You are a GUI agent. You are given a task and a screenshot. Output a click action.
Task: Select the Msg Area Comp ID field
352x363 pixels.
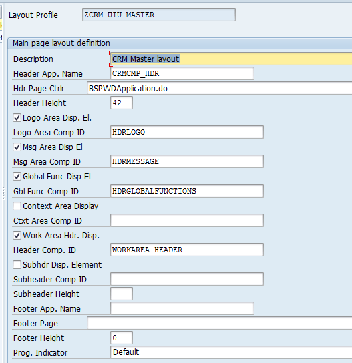click(x=187, y=161)
